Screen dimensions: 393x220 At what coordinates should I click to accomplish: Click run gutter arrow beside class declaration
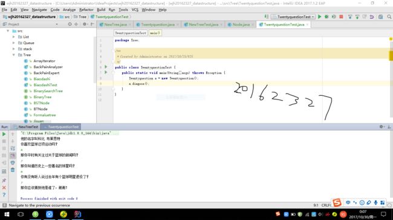click(106, 67)
